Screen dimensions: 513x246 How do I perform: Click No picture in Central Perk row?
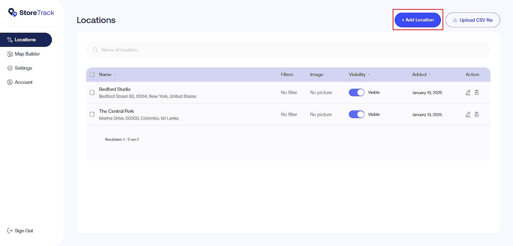[x=321, y=115]
